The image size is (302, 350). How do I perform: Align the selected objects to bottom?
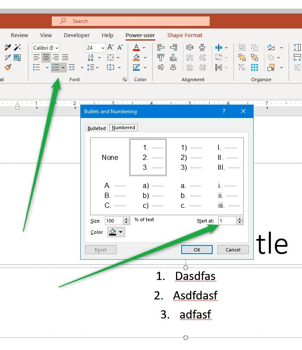tap(173, 57)
